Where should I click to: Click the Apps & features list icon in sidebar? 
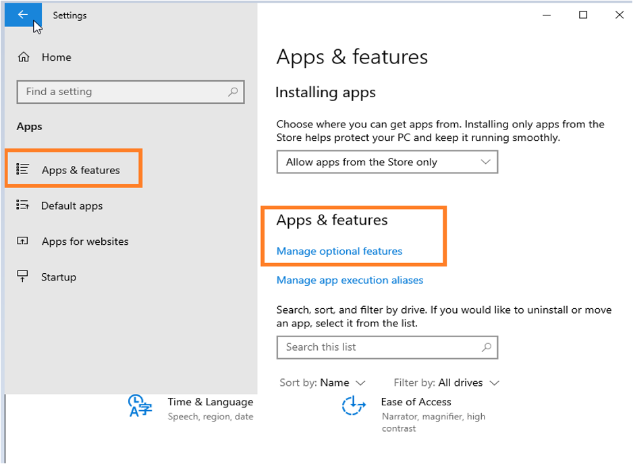click(x=22, y=170)
